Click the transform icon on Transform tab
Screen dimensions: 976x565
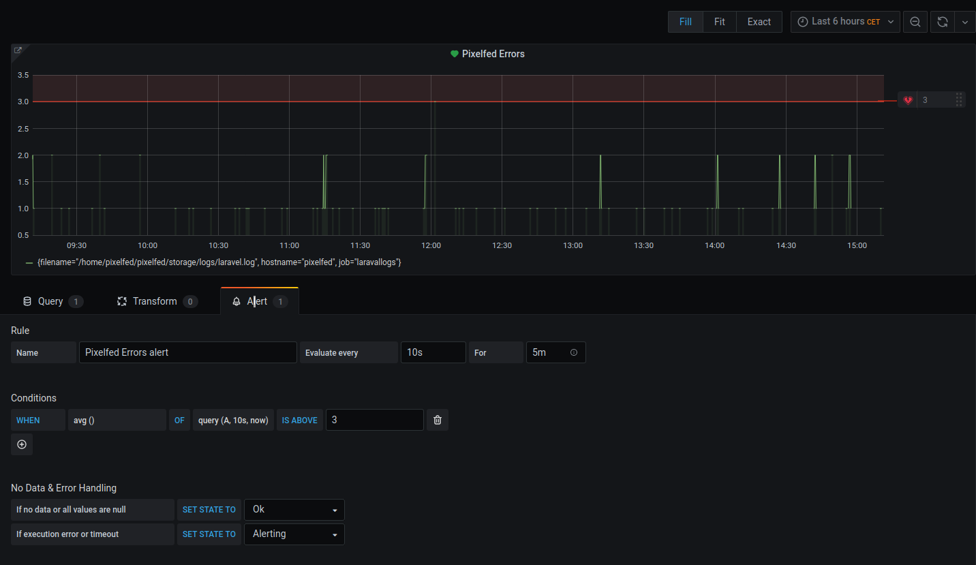pos(122,301)
